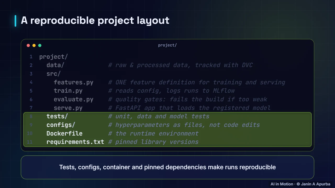335x188 pixels.
Task: Click line number 11 in gutter
Action: click(x=30, y=142)
